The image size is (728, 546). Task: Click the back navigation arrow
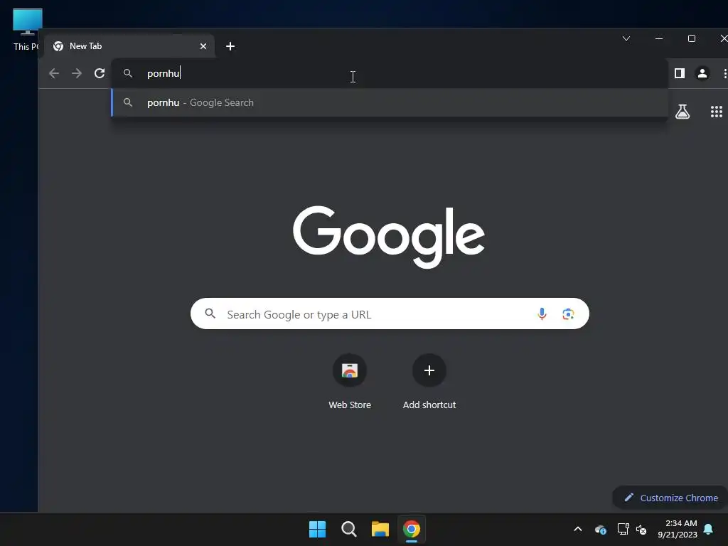(x=54, y=73)
